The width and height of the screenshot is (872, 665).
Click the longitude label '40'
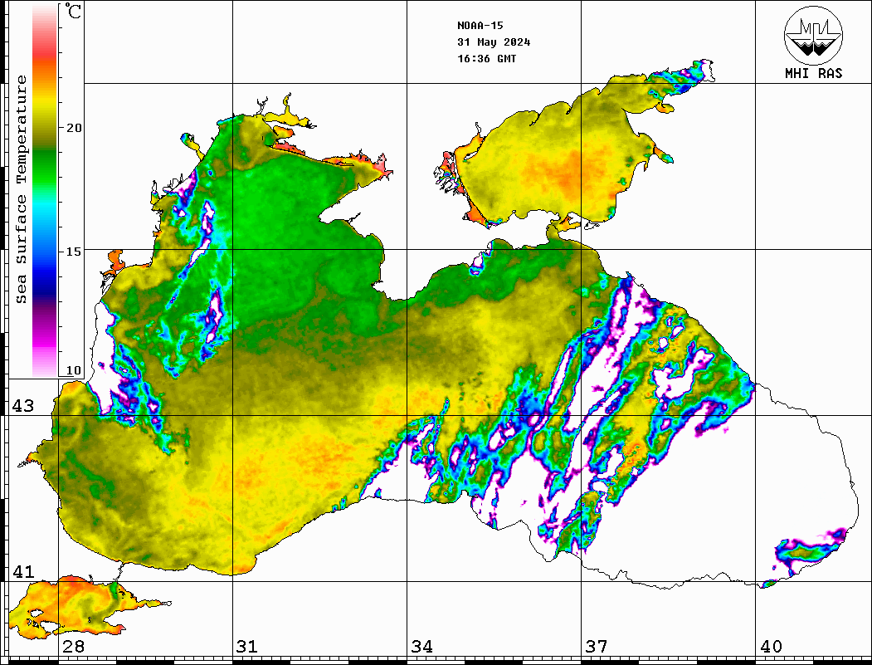[771, 647]
